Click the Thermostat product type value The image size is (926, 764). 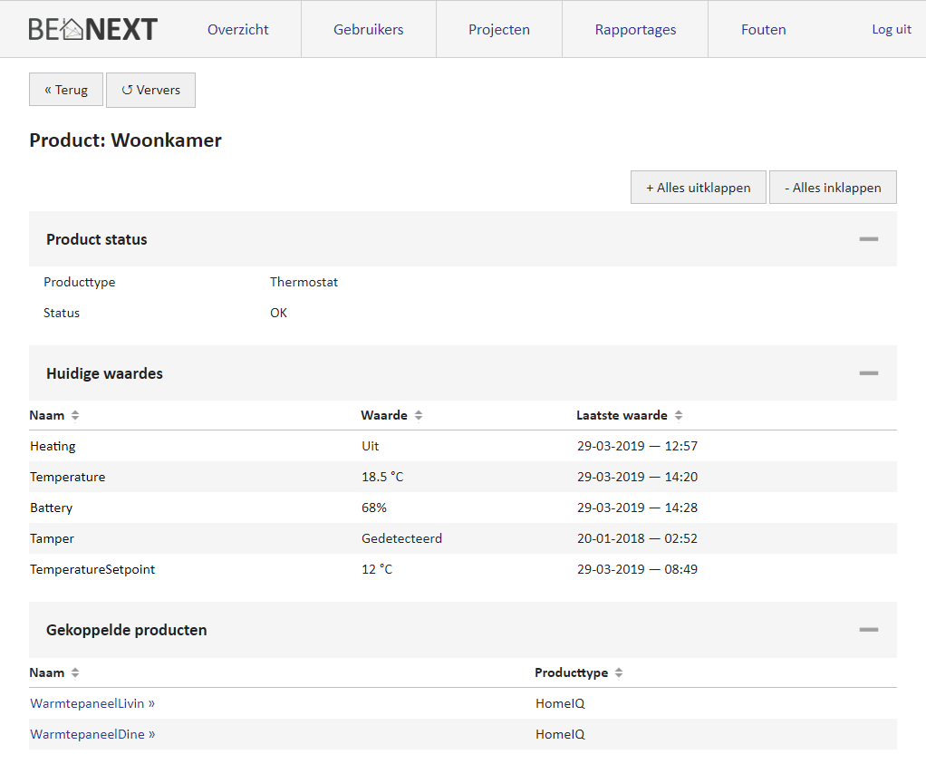[304, 282]
